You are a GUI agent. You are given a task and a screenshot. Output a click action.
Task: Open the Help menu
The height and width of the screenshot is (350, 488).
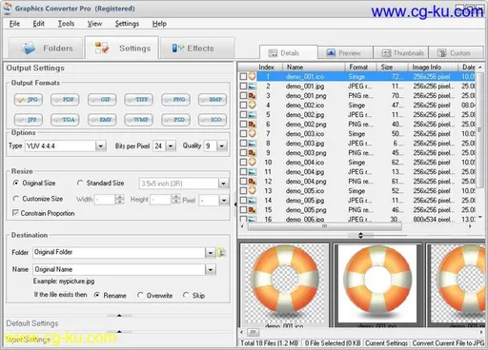point(159,24)
